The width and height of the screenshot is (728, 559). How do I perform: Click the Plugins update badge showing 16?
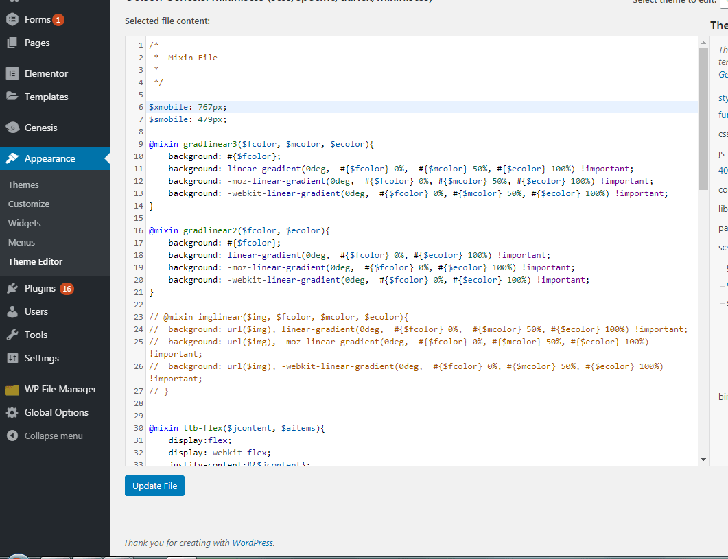tap(67, 289)
